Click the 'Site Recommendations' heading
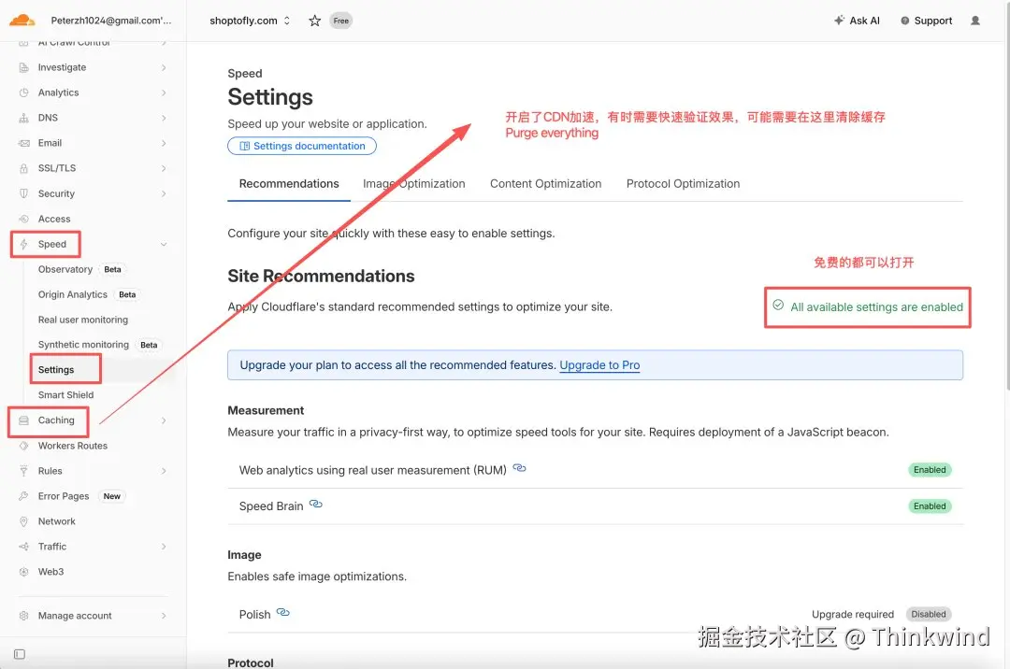Viewport: 1010px width, 669px height. [321, 276]
